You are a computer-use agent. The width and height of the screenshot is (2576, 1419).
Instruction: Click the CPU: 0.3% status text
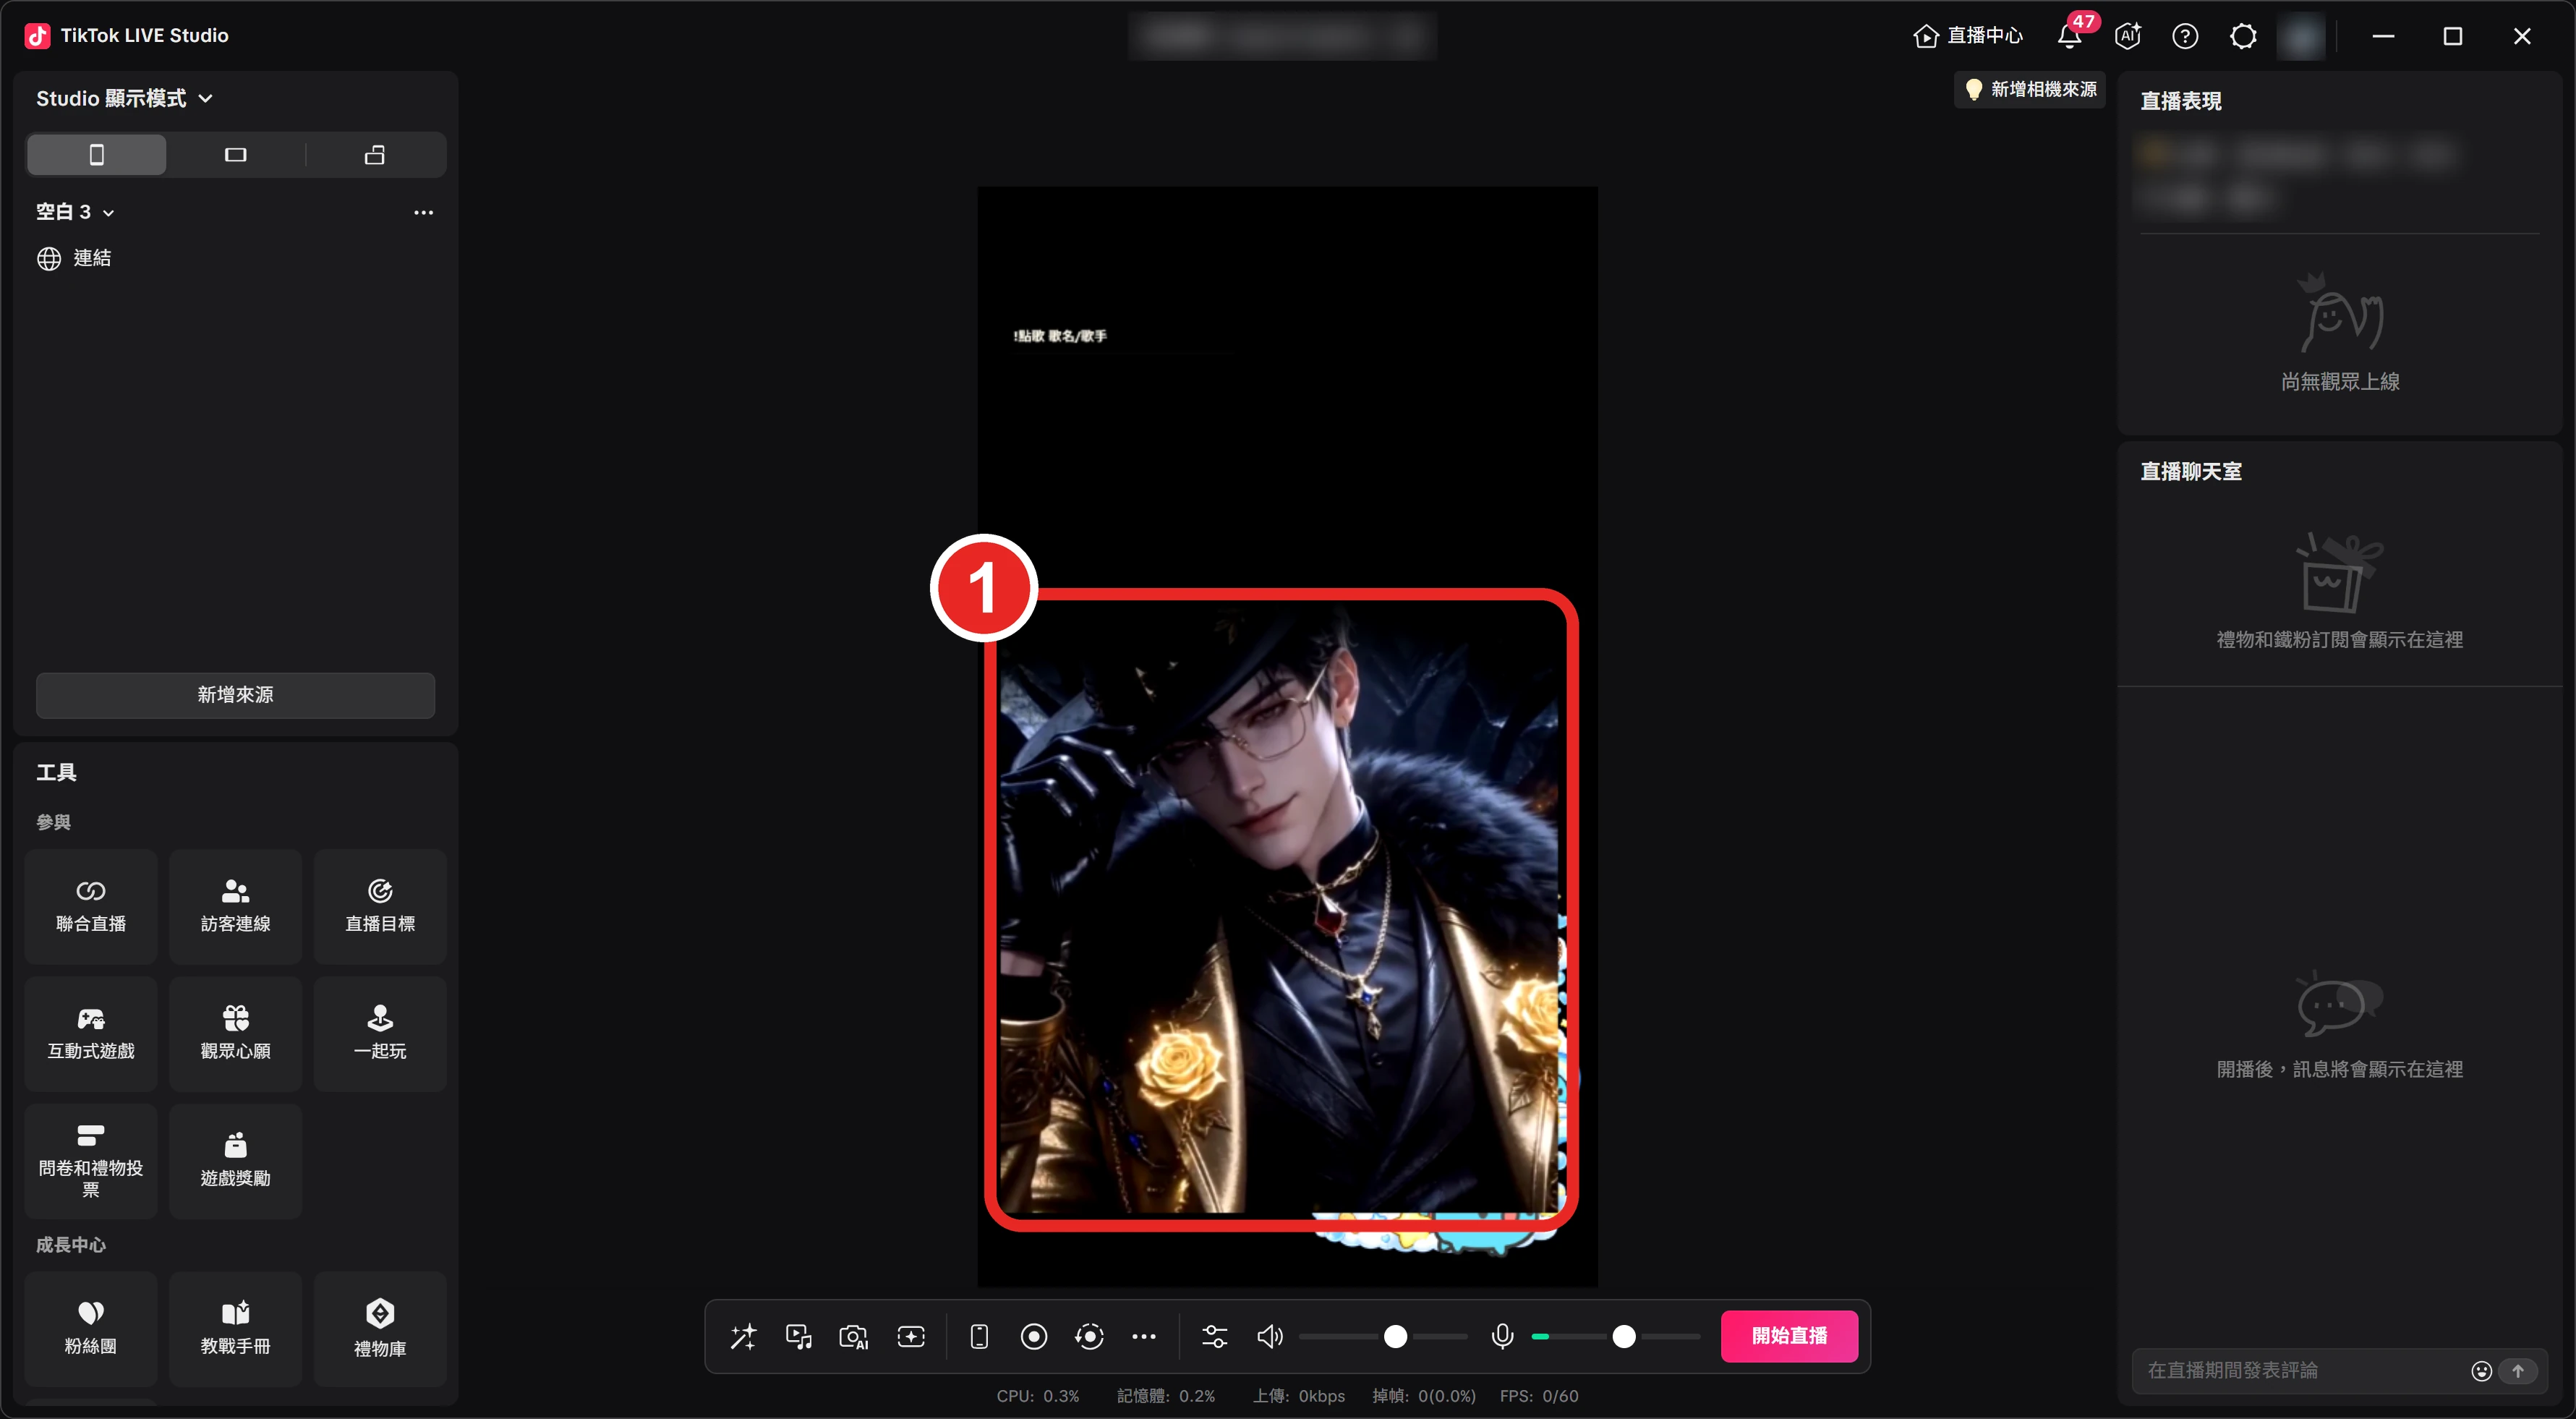(1038, 1396)
